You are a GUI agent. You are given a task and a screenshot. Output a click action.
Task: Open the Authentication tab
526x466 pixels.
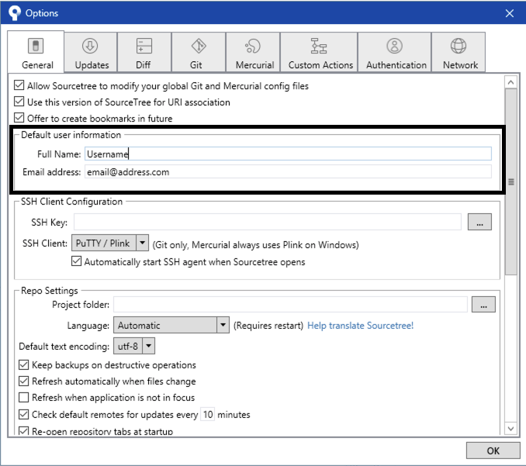395,52
